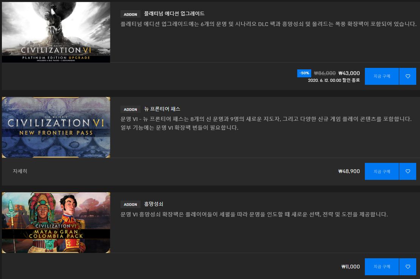Select the 뉴 프론티어 패스 description text
This screenshot has width=420, height=279.
(266, 123)
